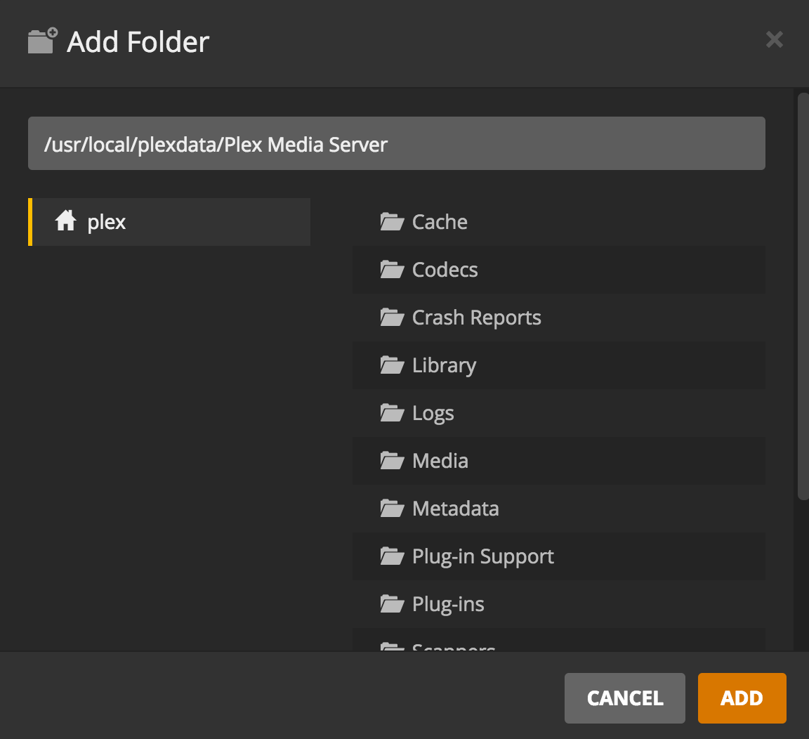Viewport: 809px width, 739px height.
Task: Click the Codecs folder icon
Action: pos(392,270)
